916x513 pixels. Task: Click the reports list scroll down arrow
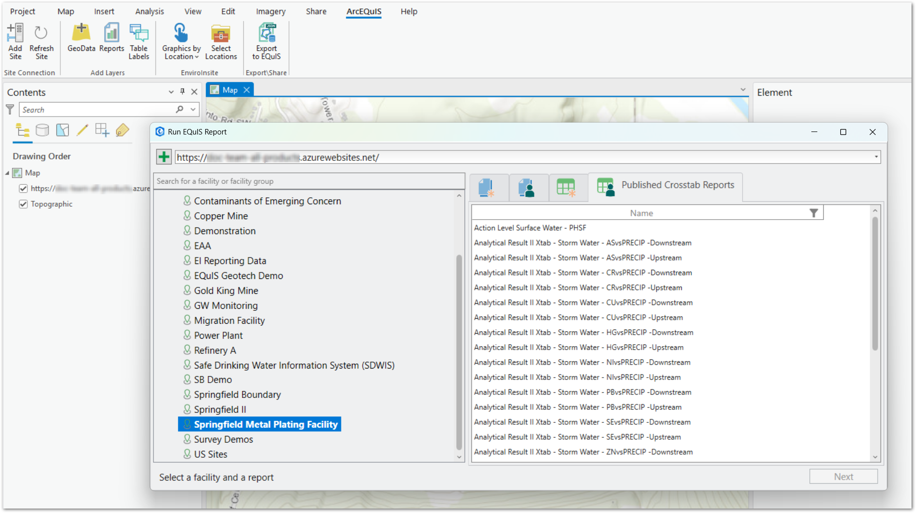(875, 457)
